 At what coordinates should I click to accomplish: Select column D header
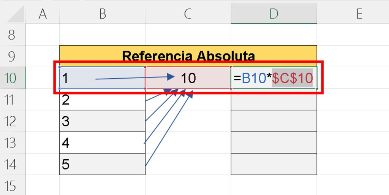coord(274,14)
